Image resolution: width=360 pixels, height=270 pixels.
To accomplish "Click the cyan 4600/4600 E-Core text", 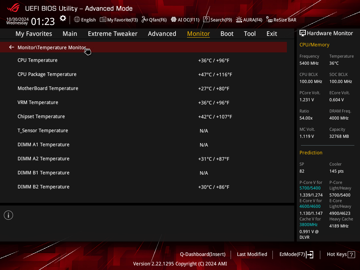I will pos(310,206).
